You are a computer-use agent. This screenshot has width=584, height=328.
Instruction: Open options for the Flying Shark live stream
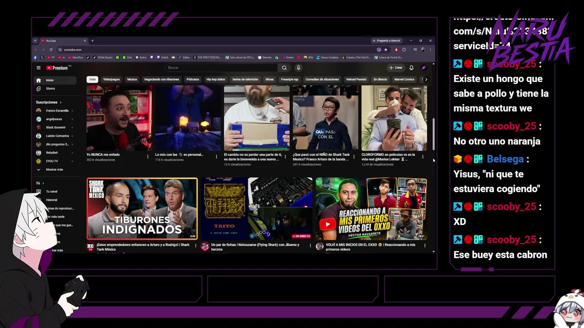pyautogui.click(x=310, y=246)
